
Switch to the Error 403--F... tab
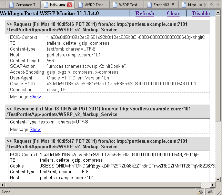(x=161, y=5)
